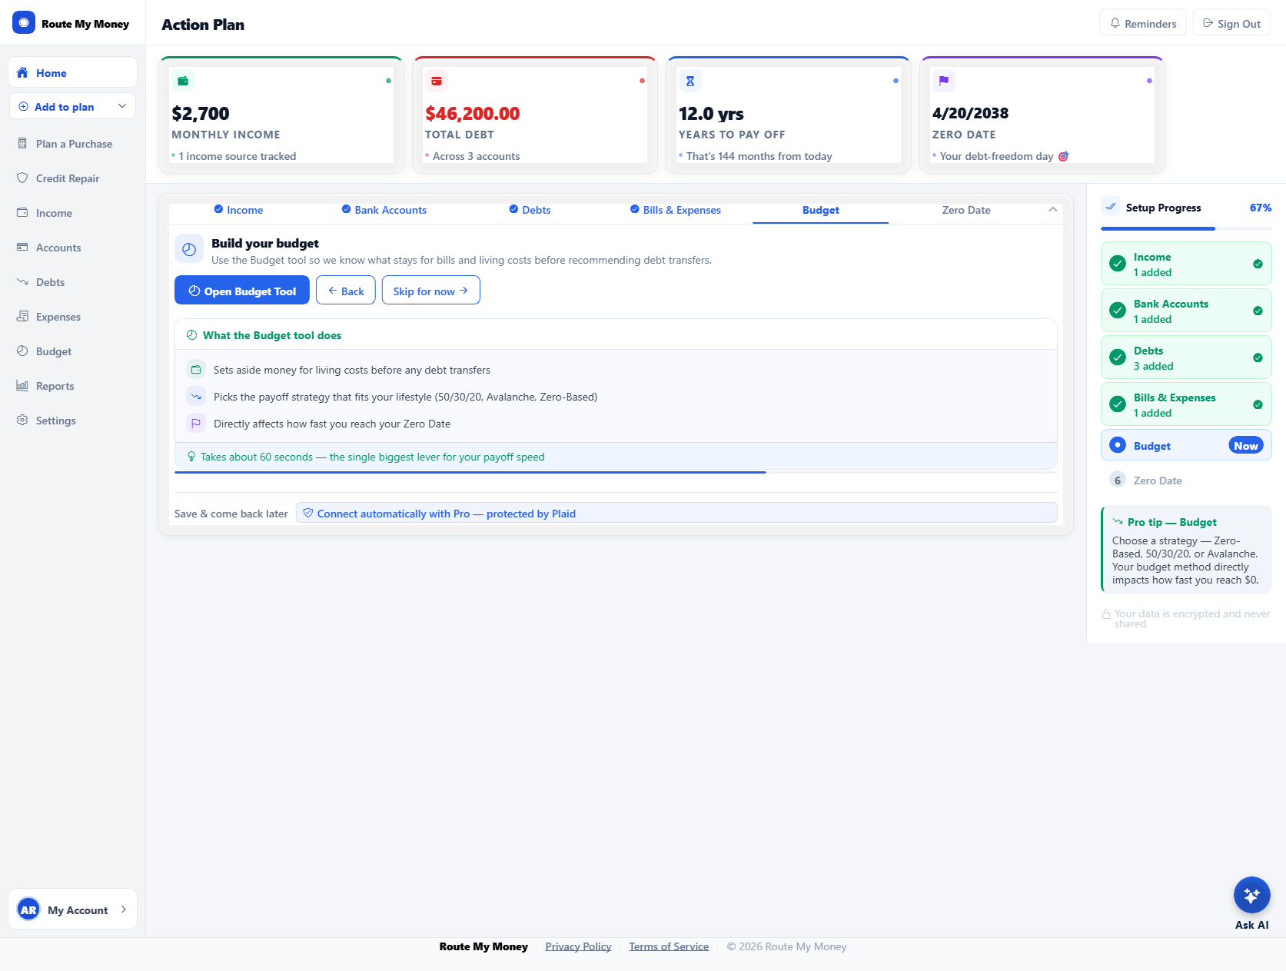Click the Plan a Purchase icon
This screenshot has height=971, width=1286.
tap(23, 143)
